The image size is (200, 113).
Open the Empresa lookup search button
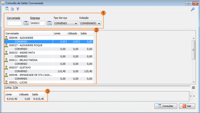[49, 23]
